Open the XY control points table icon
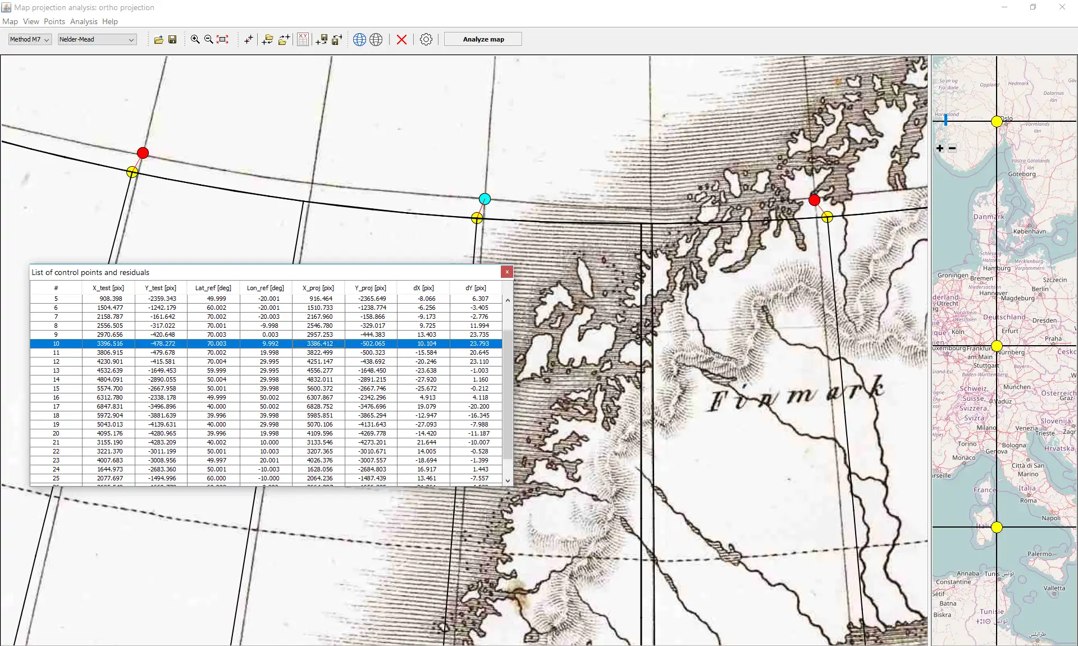The image size is (1078, 646). point(303,39)
